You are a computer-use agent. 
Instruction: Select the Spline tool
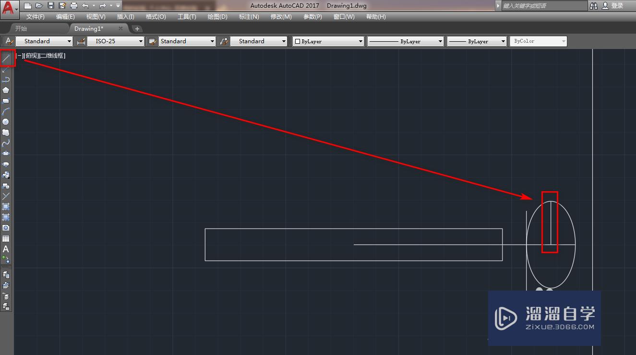6,143
